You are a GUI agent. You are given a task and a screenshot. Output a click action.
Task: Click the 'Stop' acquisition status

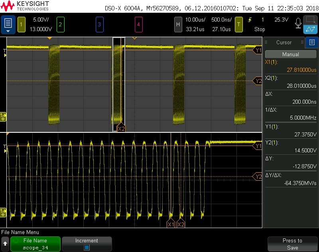point(260,29)
